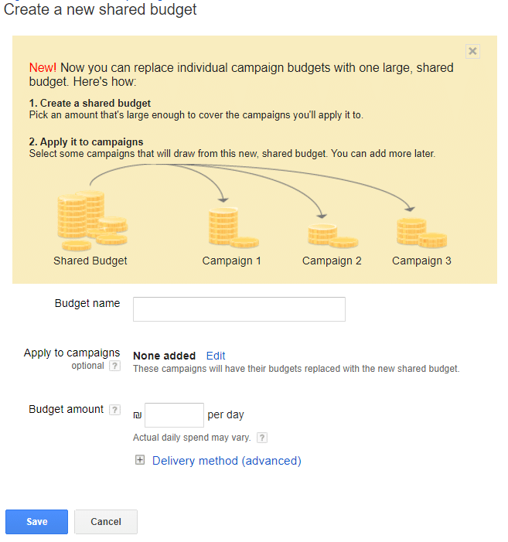Image resolution: width=508 pixels, height=542 pixels.
Task: Click the shekel currency symbol
Action: point(138,415)
